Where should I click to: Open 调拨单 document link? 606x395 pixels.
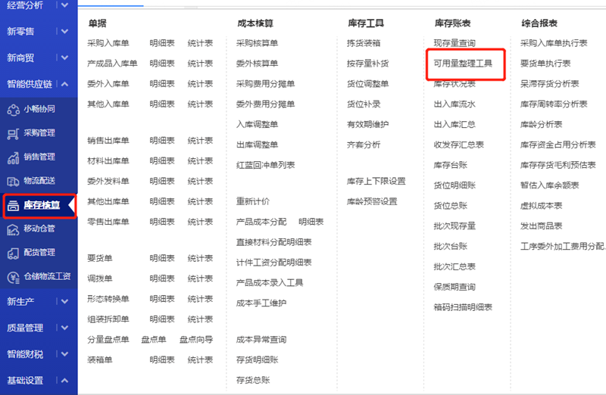(x=100, y=278)
